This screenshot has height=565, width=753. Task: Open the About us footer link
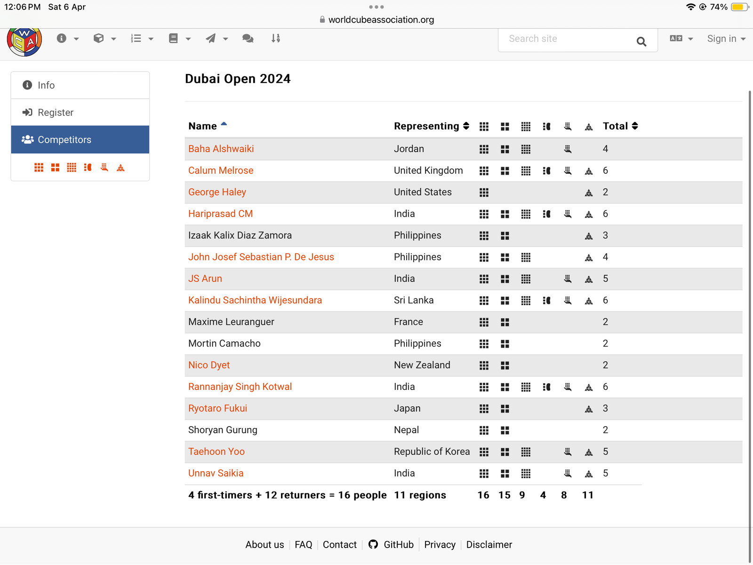tap(264, 545)
